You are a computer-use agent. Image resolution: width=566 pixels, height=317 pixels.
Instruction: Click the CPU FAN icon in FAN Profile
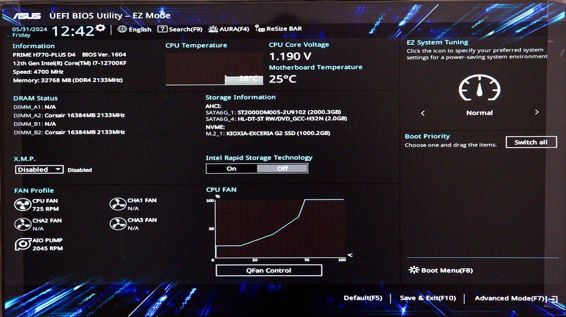pos(22,204)
